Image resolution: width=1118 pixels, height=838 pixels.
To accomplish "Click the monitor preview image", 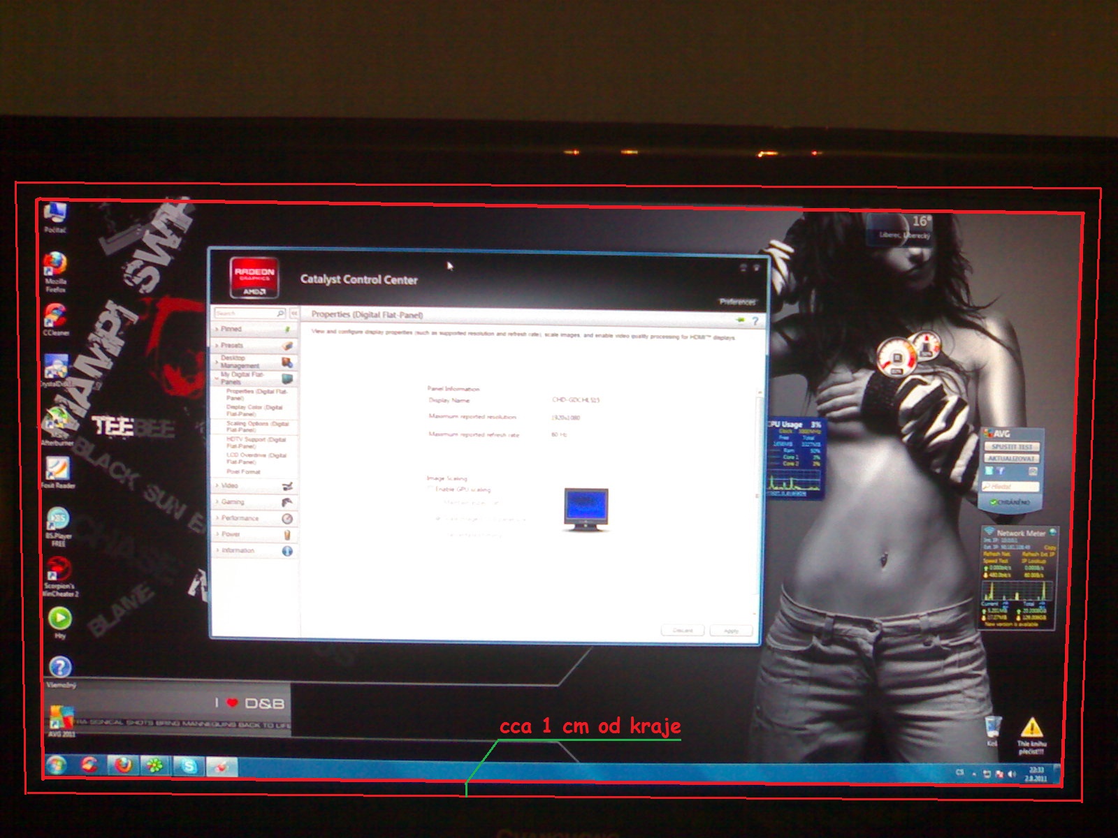I will click(x=586, y=509).
